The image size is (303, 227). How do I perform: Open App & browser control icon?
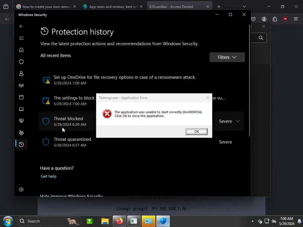click(x=21, y=97)
